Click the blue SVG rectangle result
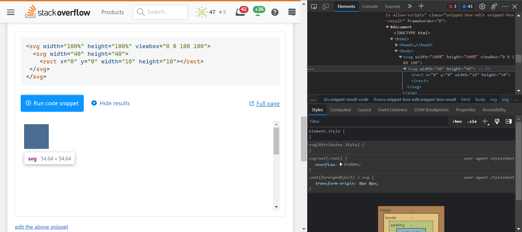This screenshot has width=522, height=232. [x=36, y=137]
